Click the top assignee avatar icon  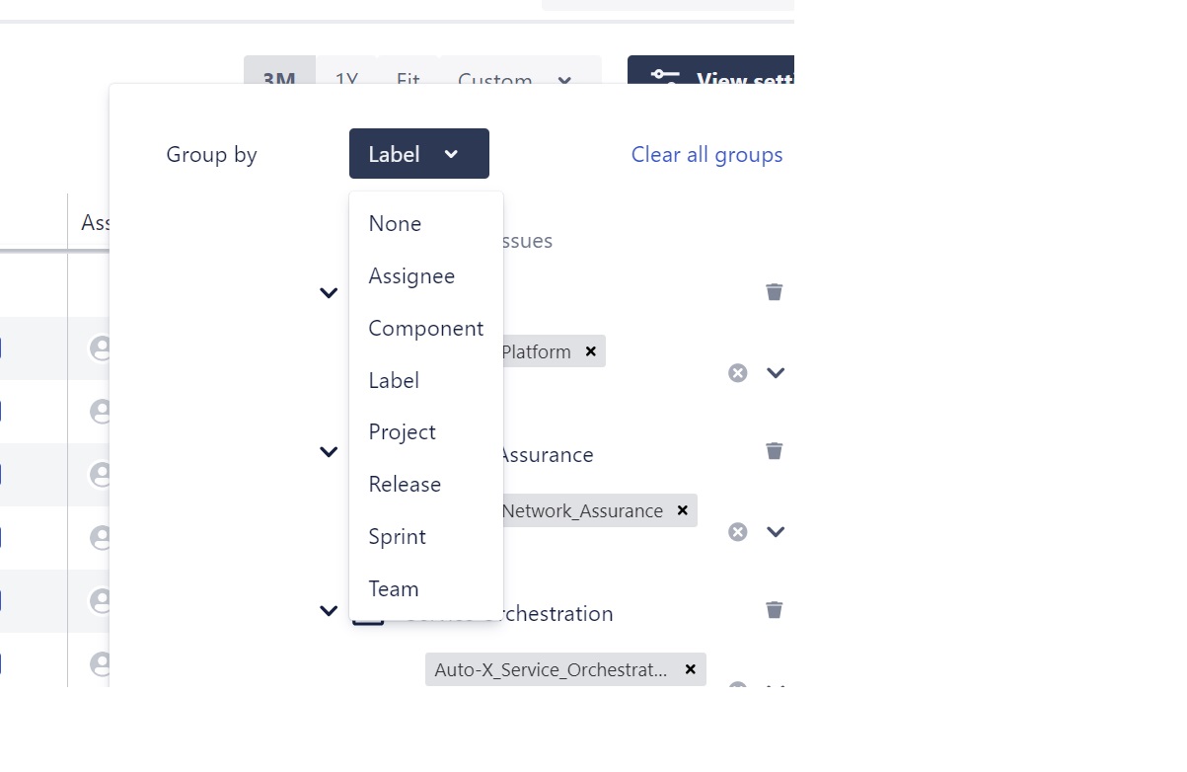click(102, 348)
